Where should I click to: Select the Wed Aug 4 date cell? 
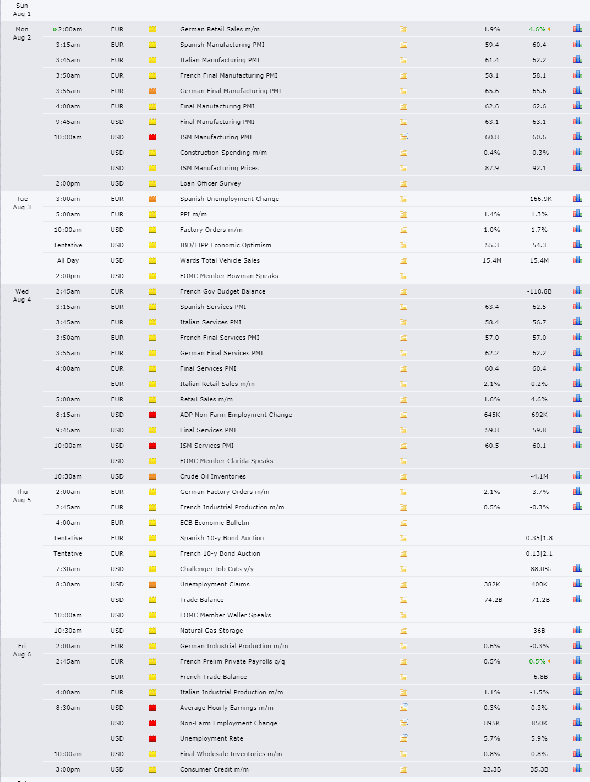[x=22, y=295]
